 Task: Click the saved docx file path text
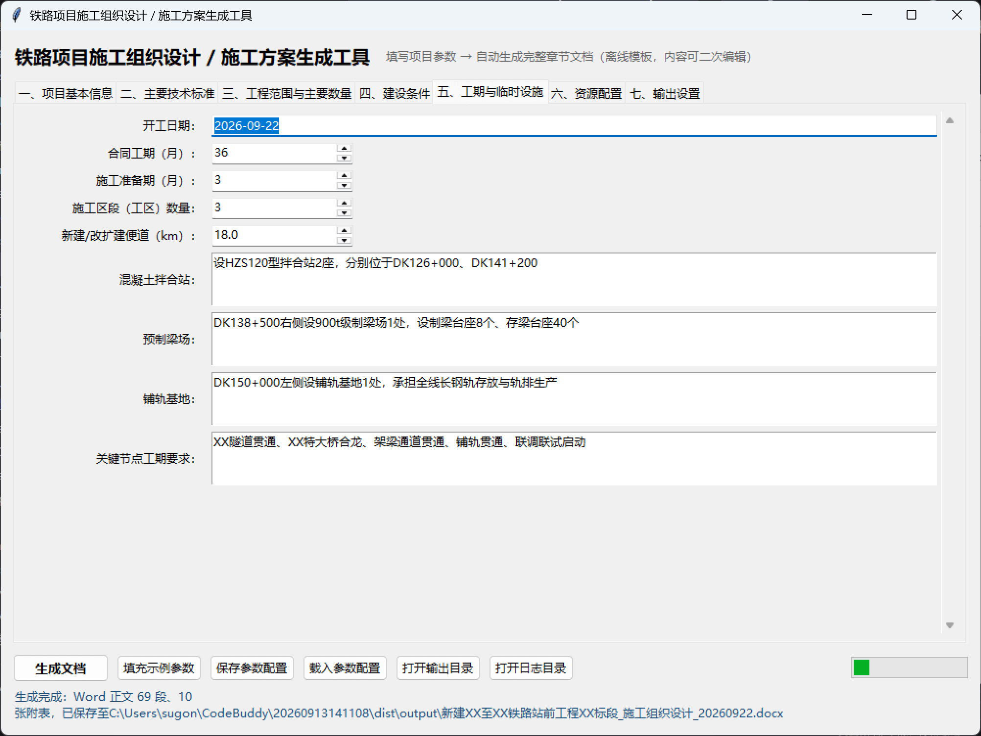[446, 713]
